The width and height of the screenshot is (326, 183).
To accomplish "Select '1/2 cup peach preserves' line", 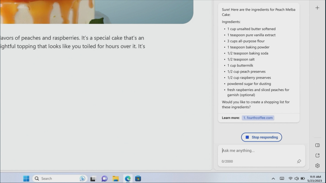I will point(246,71).
